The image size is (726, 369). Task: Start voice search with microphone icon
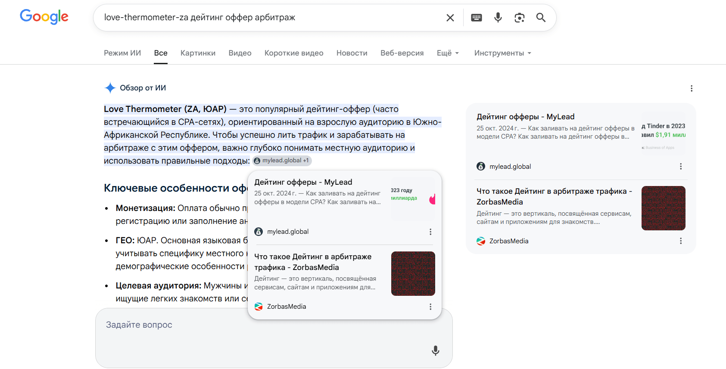[x=498, y=18]
